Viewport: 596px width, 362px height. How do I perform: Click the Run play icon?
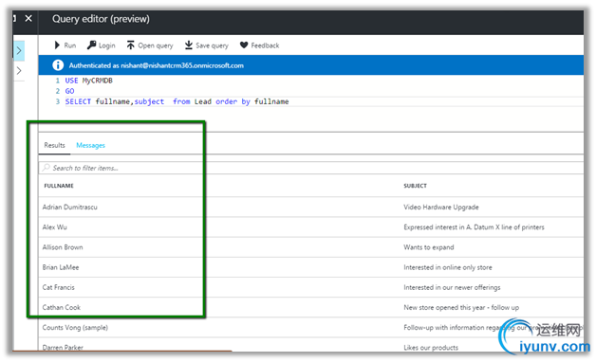(57, 45)
